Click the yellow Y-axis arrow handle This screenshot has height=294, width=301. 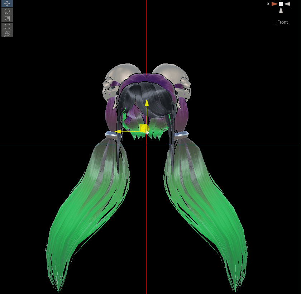tap(147, 103)
